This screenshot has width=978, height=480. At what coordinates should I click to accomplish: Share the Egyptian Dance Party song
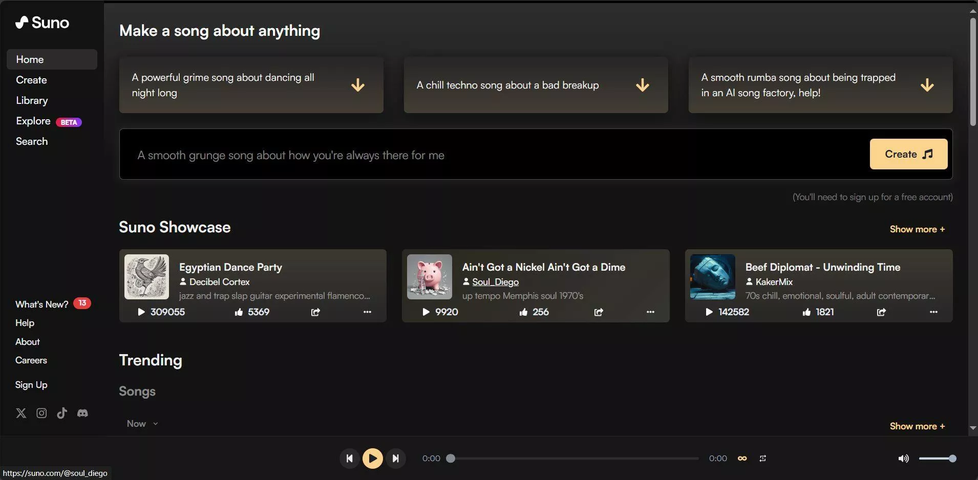[315, 312]
